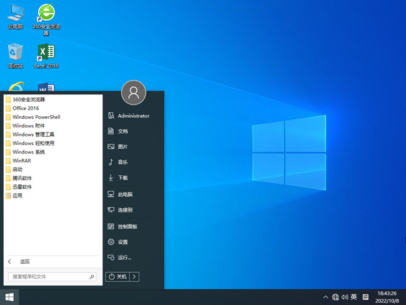Open the 回收站 recycle bin icon
This screenshot has width=406, height=305.
(16, 56)
